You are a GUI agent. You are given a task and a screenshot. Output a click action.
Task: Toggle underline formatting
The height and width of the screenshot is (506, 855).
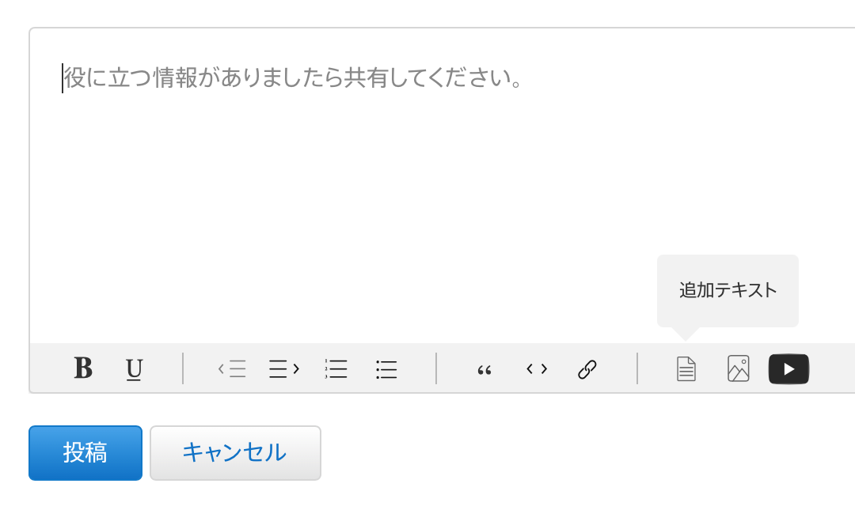(135, 368)
